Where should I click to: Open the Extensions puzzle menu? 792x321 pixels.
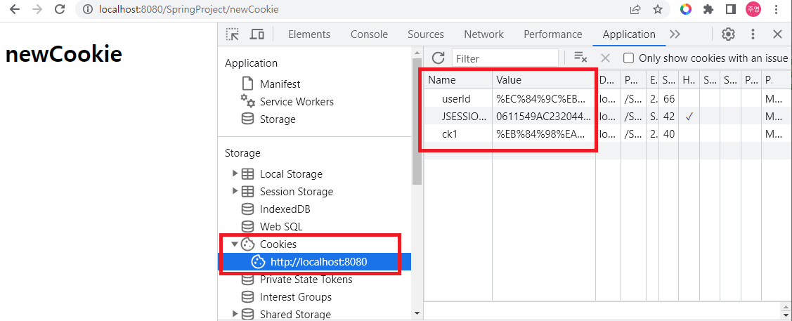coord(708,9)
